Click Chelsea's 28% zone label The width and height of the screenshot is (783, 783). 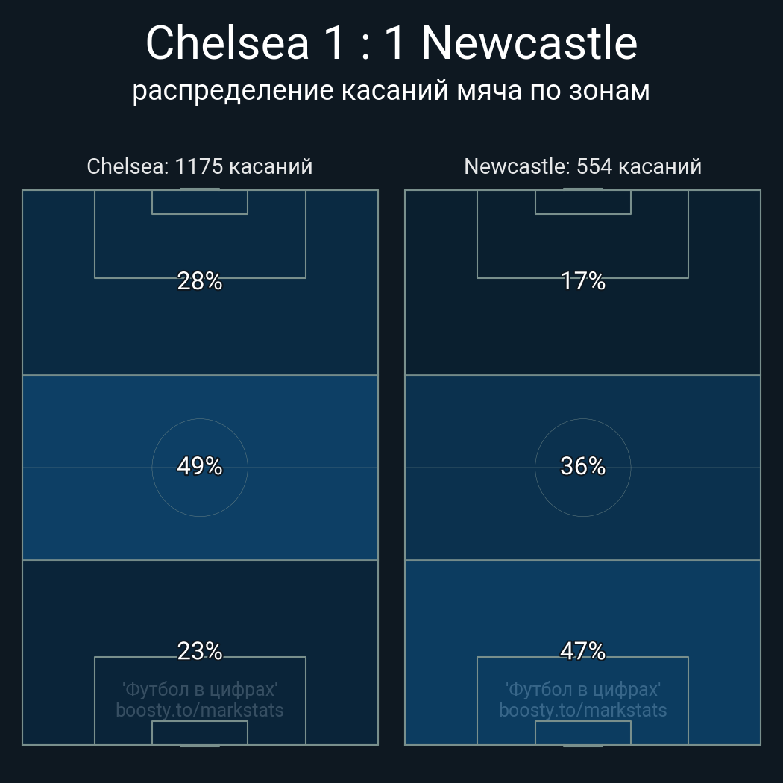tap(200, 281)
